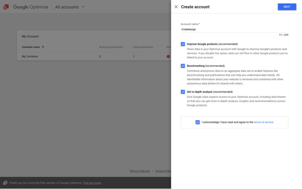Click the red error icon in My Container row

[168, 57]
